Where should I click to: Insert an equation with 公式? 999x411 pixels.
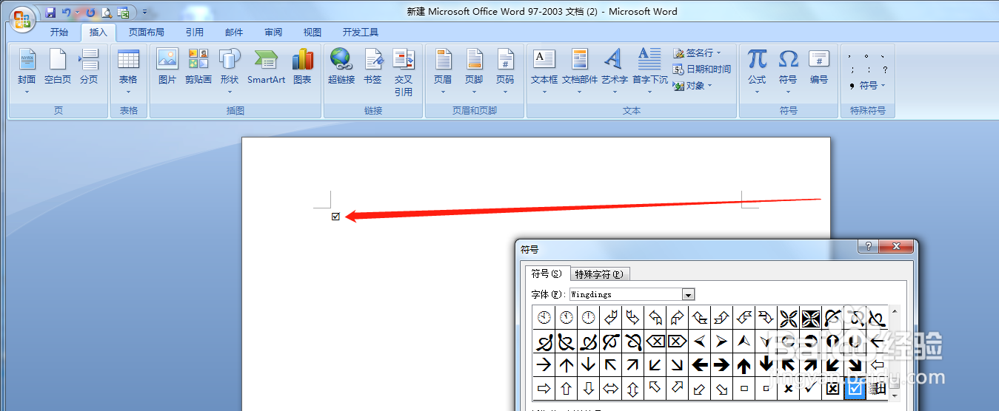pyautogui.click(x=757, y=71)
